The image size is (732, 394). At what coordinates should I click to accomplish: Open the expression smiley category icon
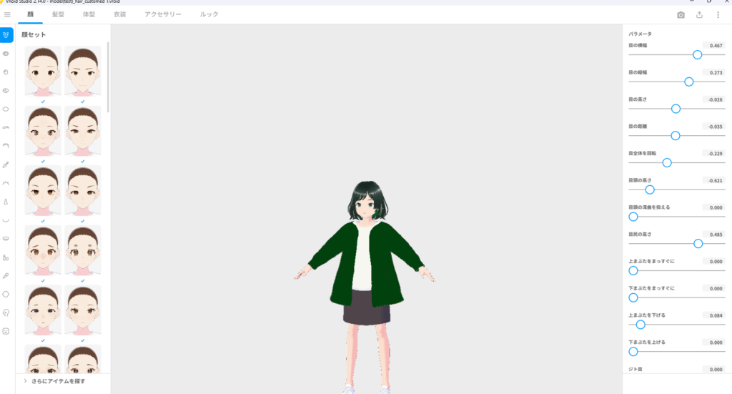[6, 331]
